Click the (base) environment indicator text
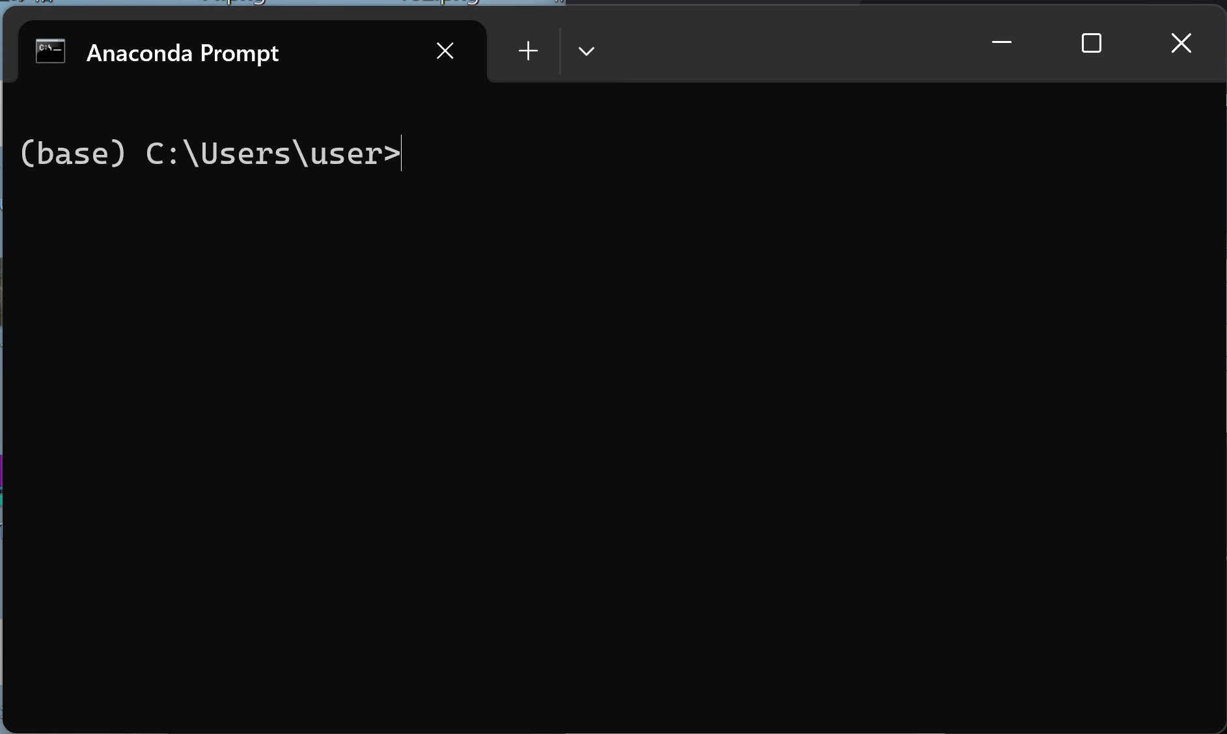The height and width of the screenshot is (734, 1227). pyautogui.click(x=72, y=154)
